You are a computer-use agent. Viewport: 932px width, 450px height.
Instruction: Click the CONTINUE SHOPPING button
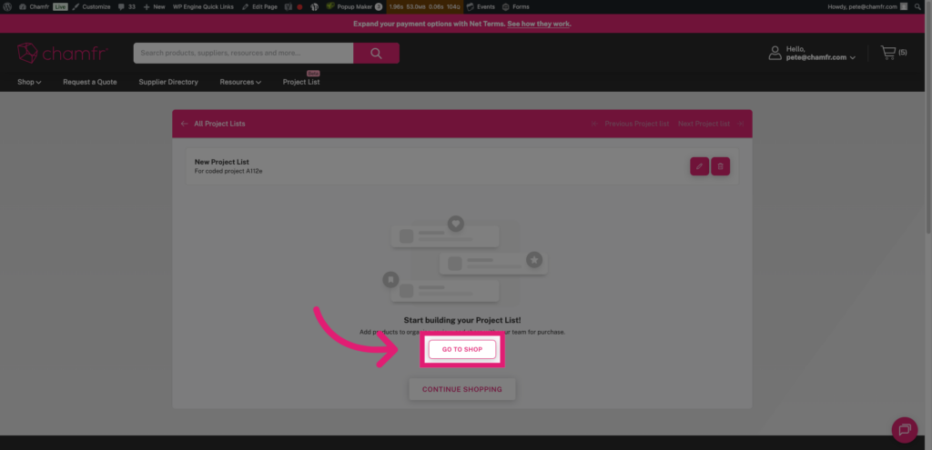(461, 389)
